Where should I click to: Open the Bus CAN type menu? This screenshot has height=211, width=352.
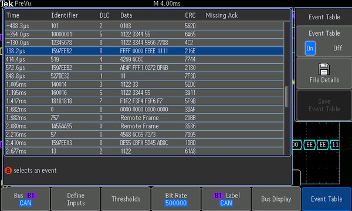tap(26, 199)
